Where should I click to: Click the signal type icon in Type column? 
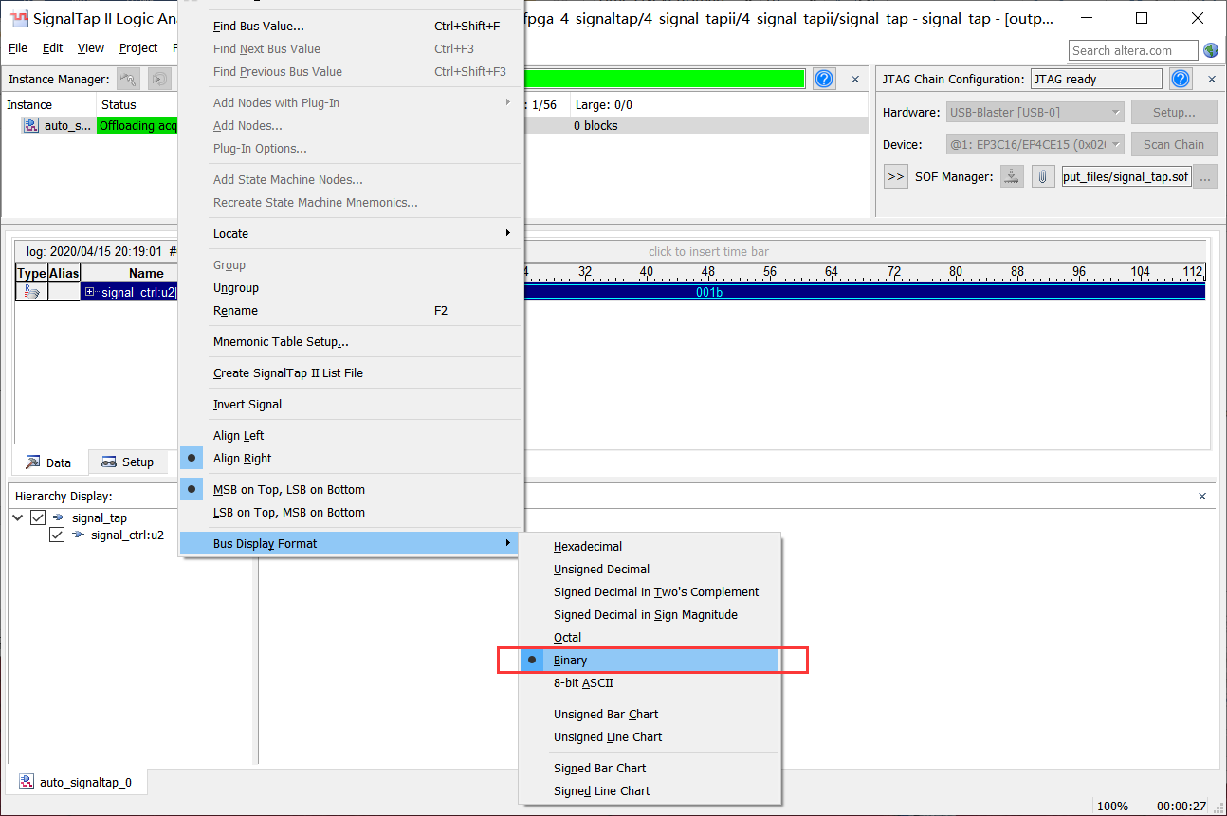[x=31, y=293]
